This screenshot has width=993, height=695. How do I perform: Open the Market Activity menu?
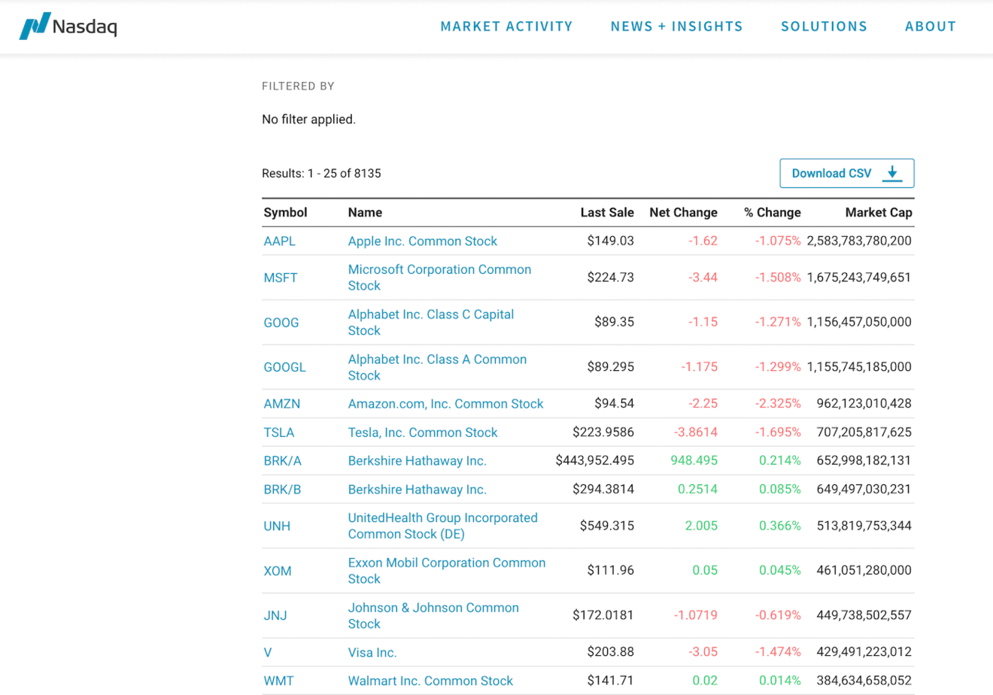(x=506, y=26)
